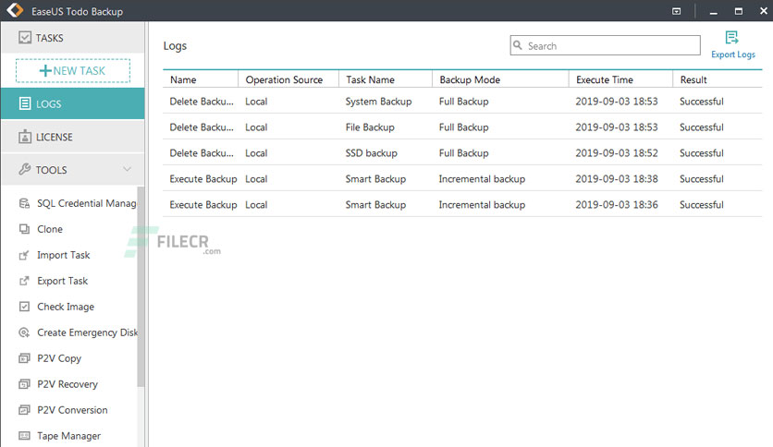Image resolution: width=773 pixels, height=447 pixels.
Task: Open Create Emergency Disk tool
Action: coord(88,332)
